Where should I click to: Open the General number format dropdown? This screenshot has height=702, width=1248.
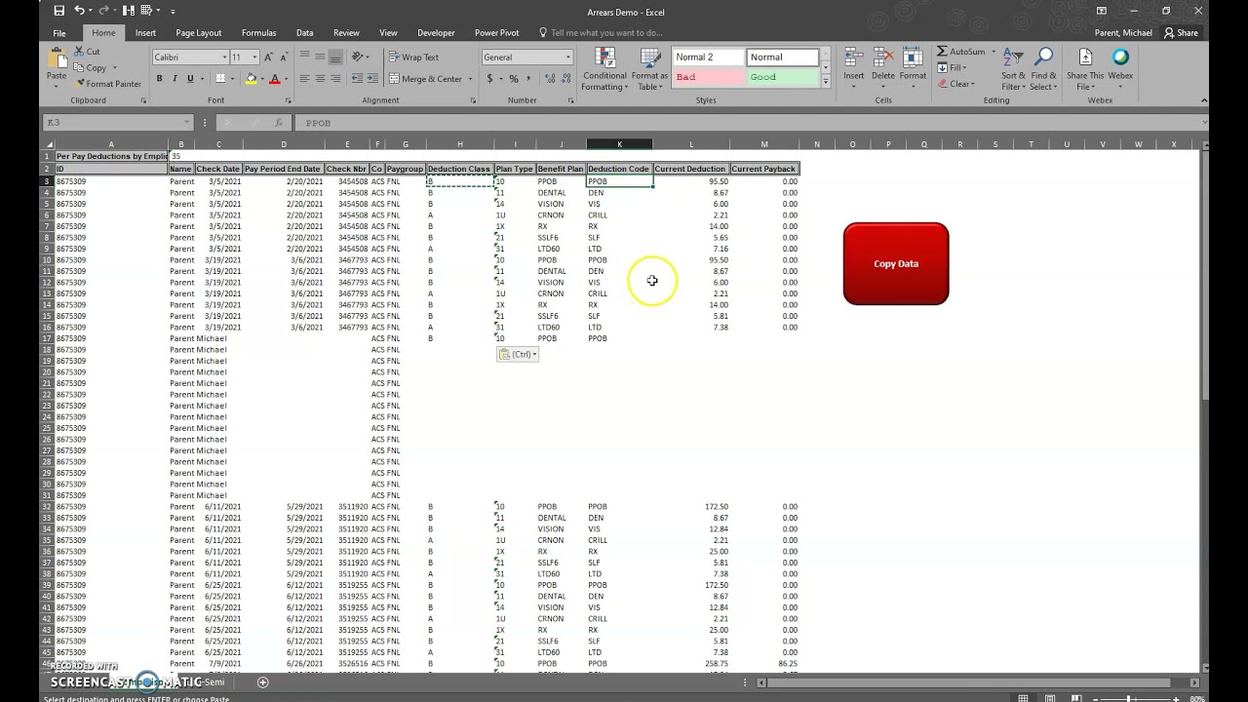(x=568, y=58)
